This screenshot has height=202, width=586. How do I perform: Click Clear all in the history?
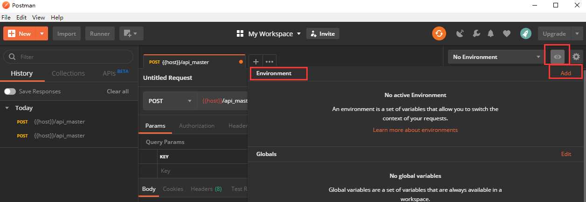117,91
